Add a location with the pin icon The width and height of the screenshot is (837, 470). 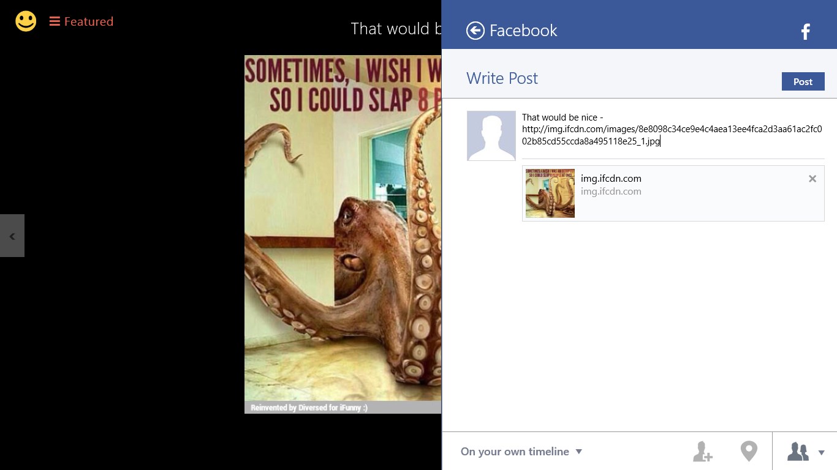click(748, 452)
